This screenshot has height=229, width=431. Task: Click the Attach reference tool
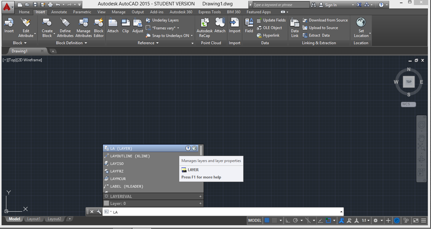tap(113, 26)
